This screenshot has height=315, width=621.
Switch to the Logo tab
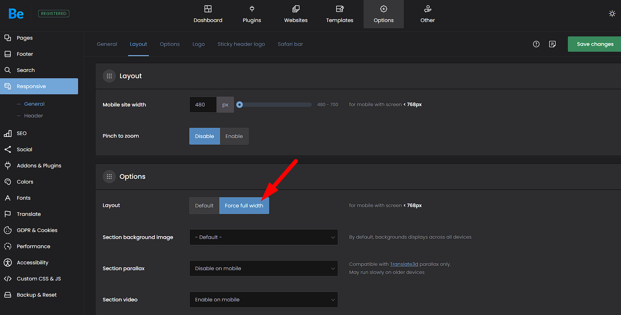point(199,44)
